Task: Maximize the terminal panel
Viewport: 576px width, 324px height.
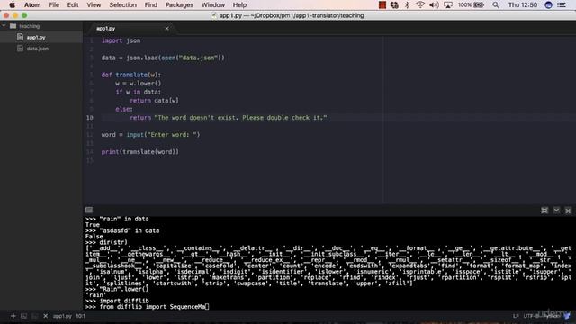Action: pos(544,210)
